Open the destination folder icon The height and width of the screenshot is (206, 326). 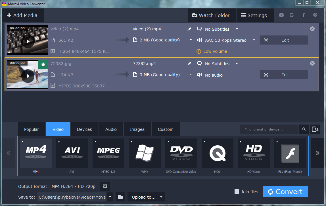coord(120,197)
